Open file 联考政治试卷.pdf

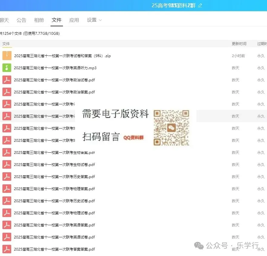click(x=54, y=80)
